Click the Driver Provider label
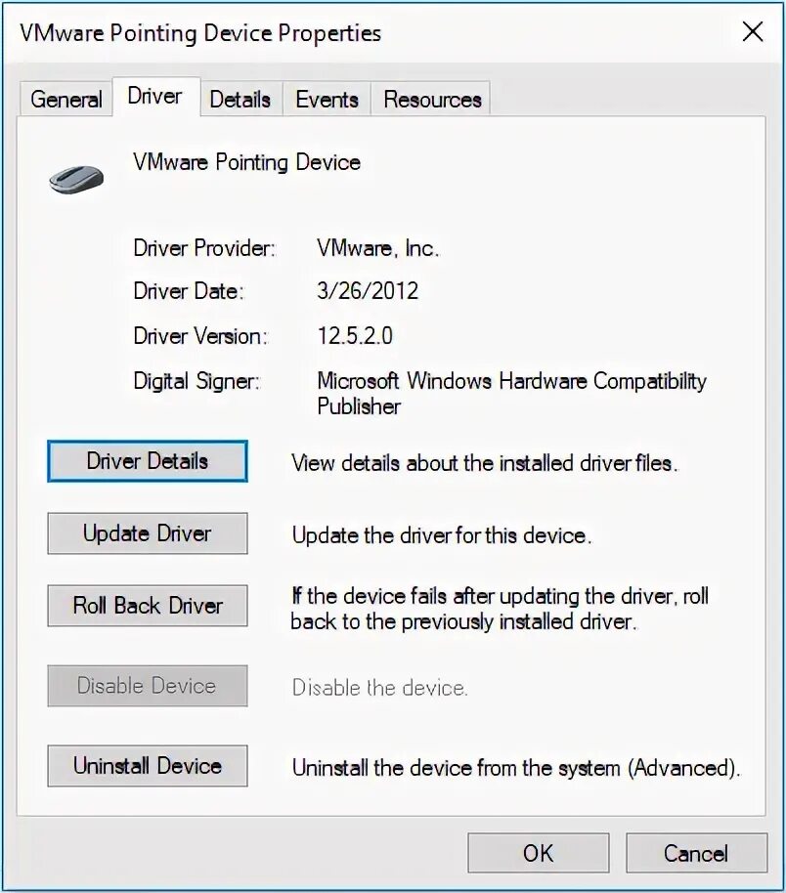 click(204, 248)
